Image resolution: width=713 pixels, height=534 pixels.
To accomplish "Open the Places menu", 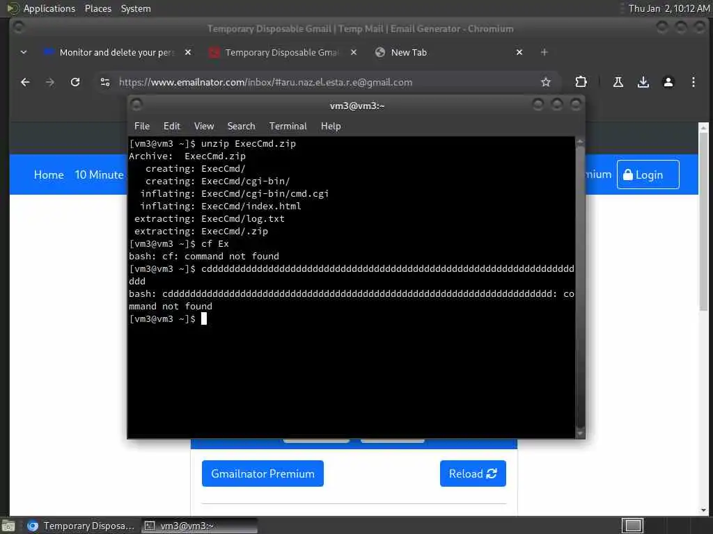I will pos(97,8).
